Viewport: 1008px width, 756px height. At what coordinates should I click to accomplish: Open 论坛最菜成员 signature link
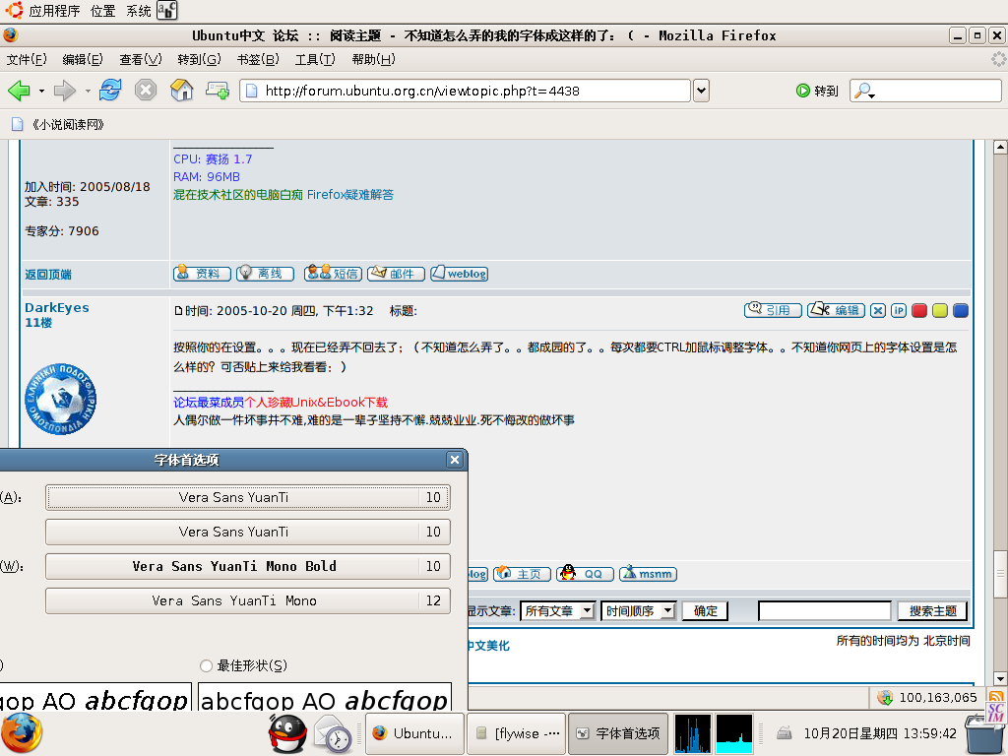[209, 402]
